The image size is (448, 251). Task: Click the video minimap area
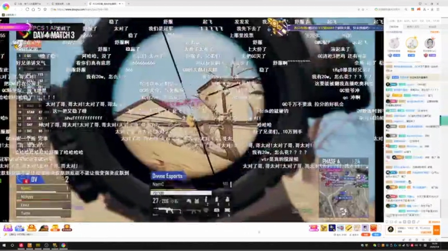pos(343,192)
